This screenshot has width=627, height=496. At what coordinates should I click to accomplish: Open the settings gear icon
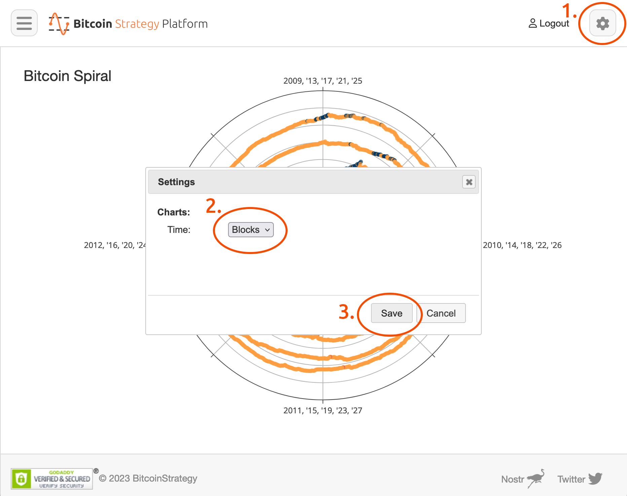[x=602, y=23]
